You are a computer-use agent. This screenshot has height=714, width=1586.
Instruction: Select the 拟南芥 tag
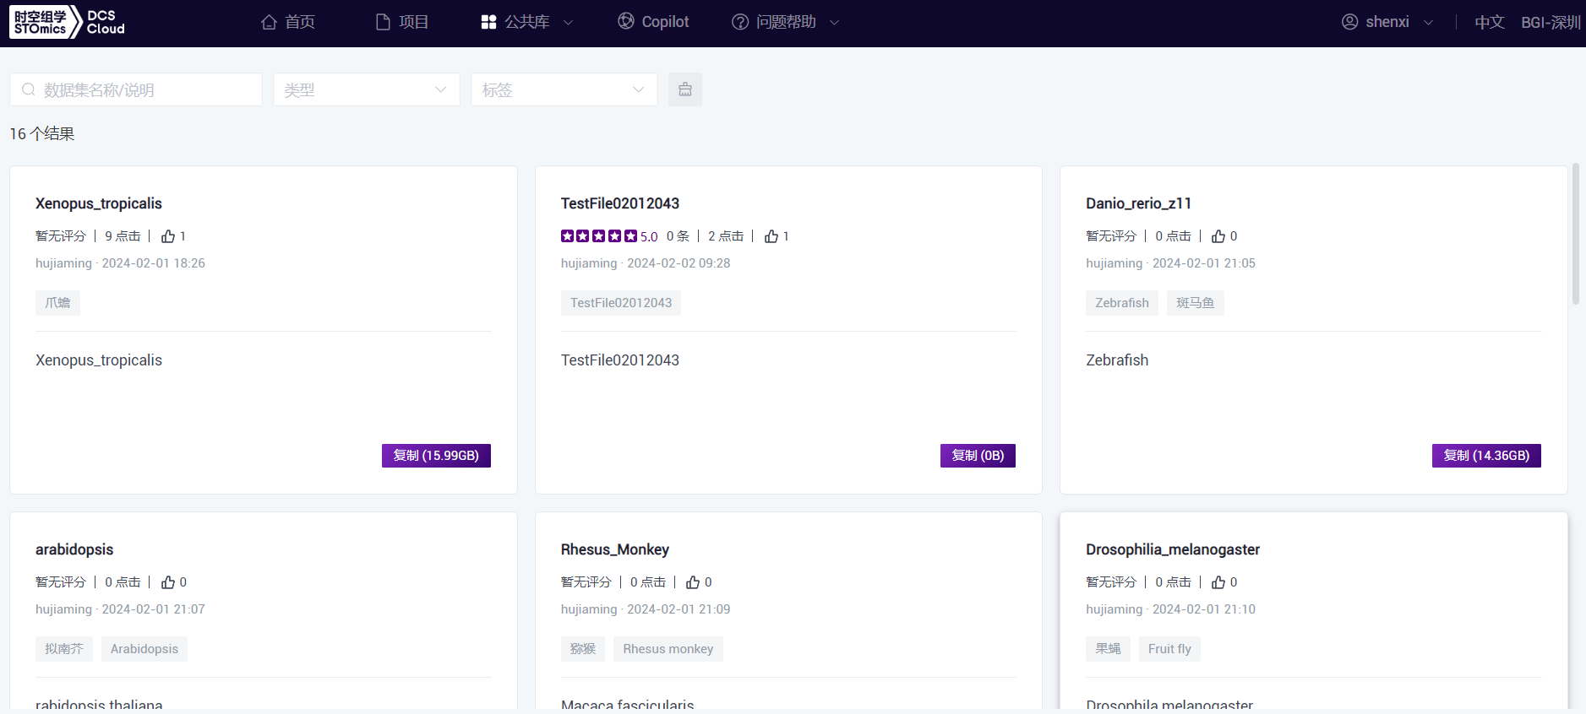tap(64, 649)
